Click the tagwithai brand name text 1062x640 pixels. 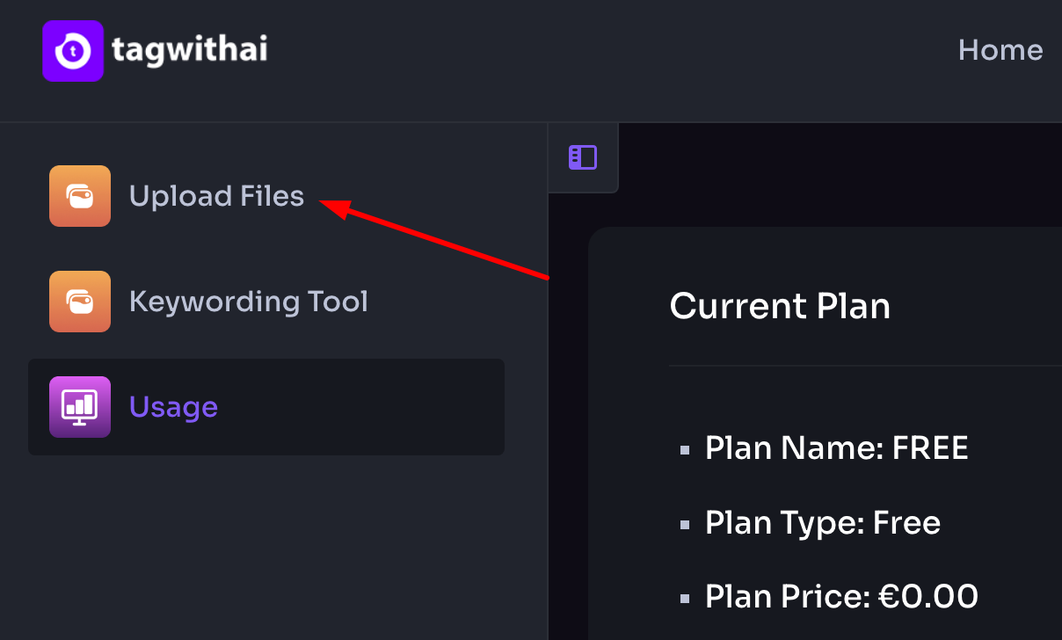click(190, 51)
